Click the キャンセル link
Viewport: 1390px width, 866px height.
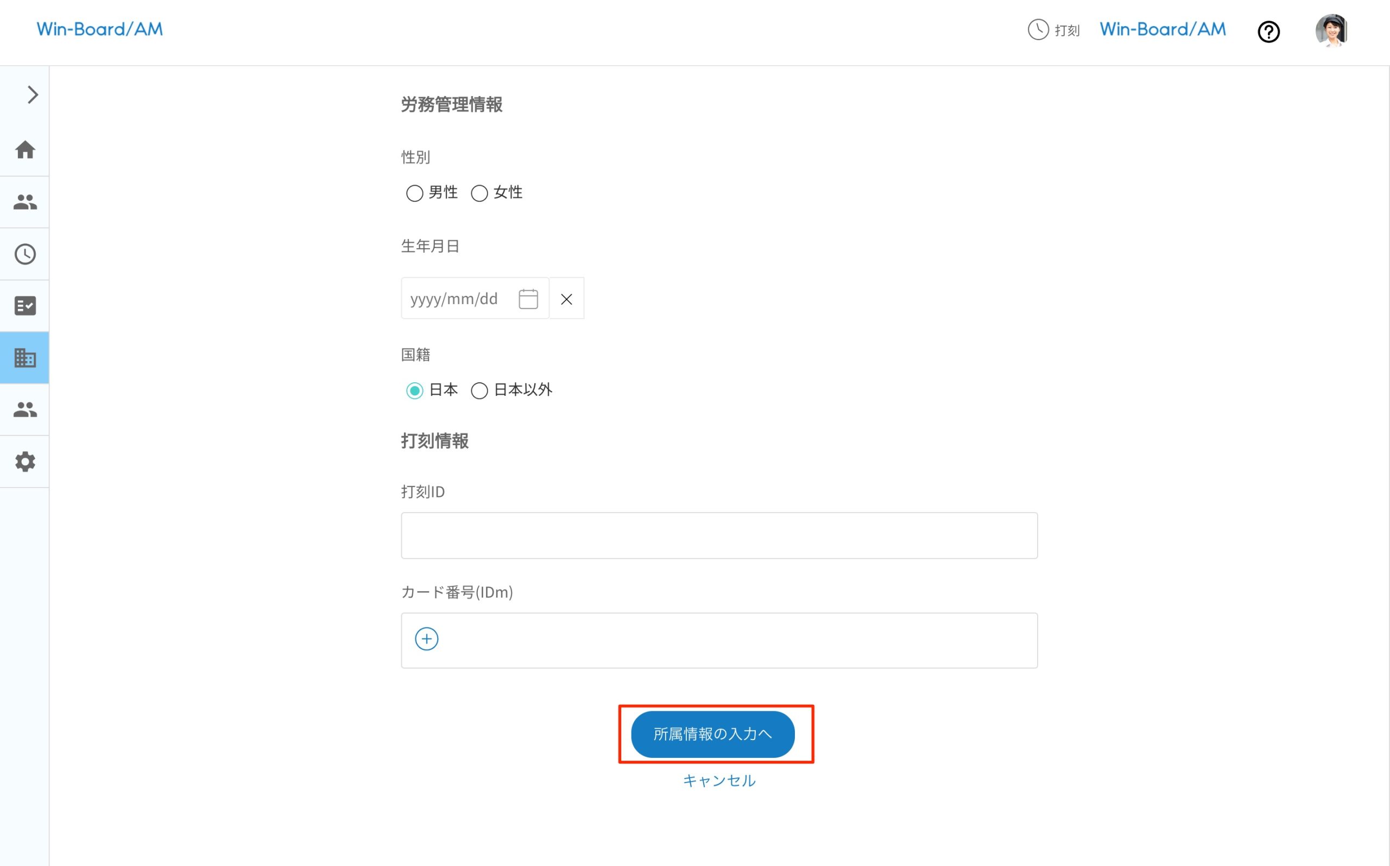pos(719,781)
